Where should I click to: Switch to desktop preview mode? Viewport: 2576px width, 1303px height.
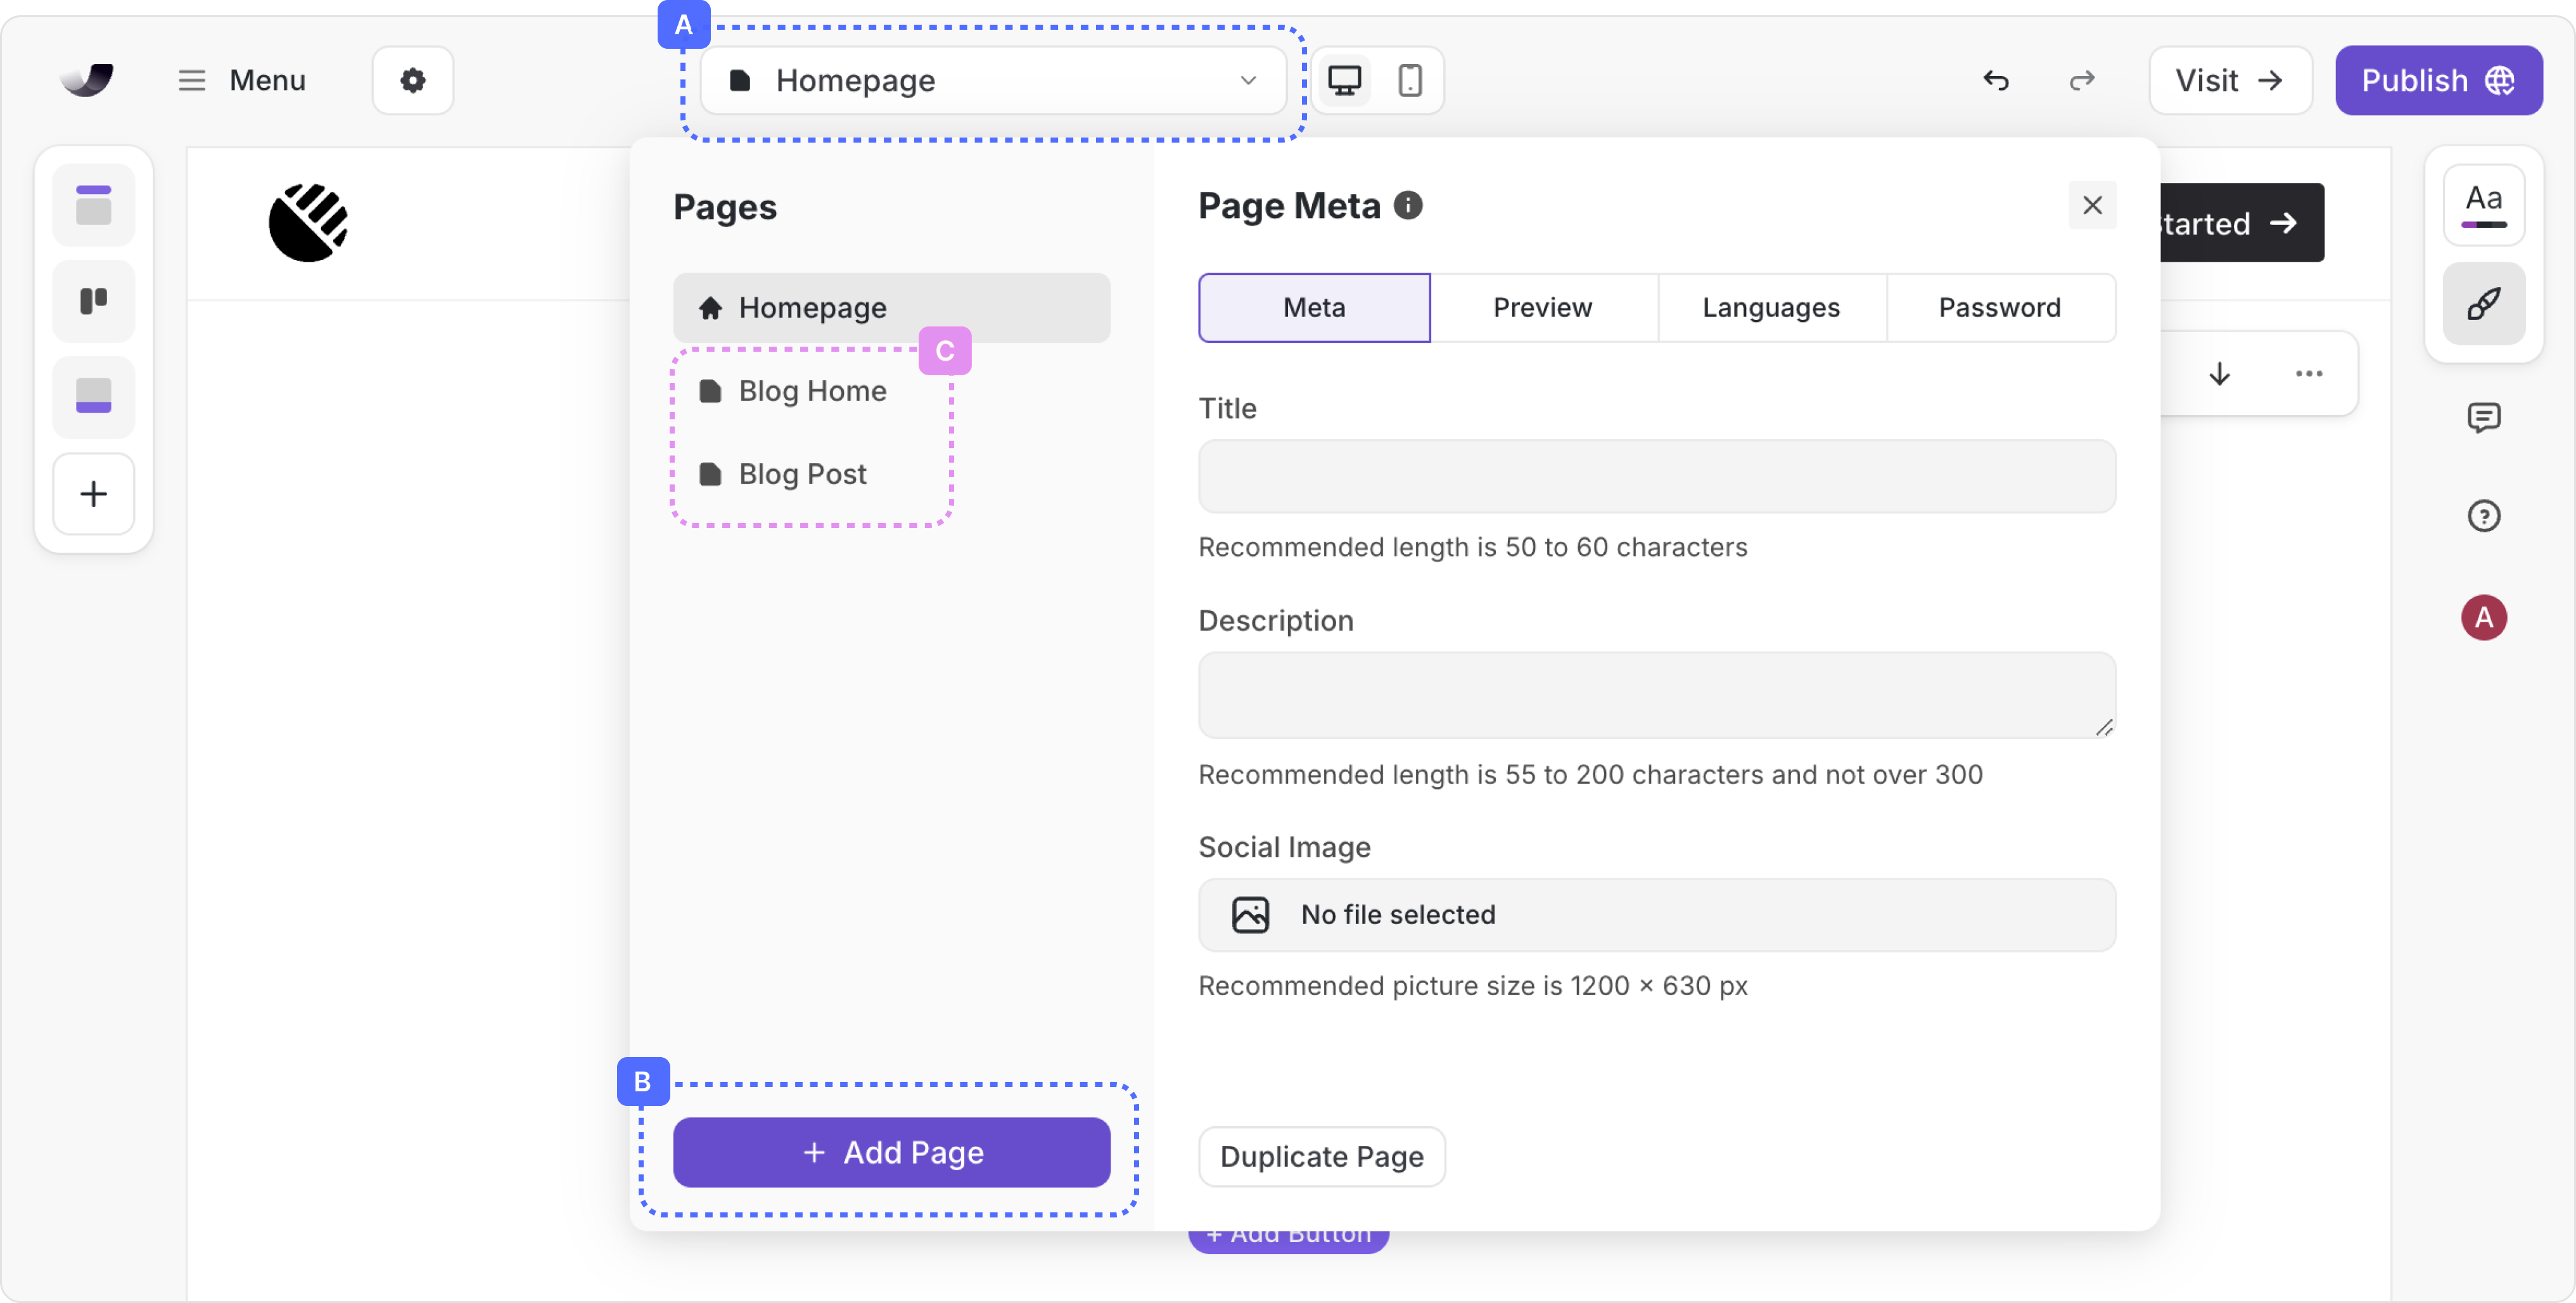[1344, 80]
